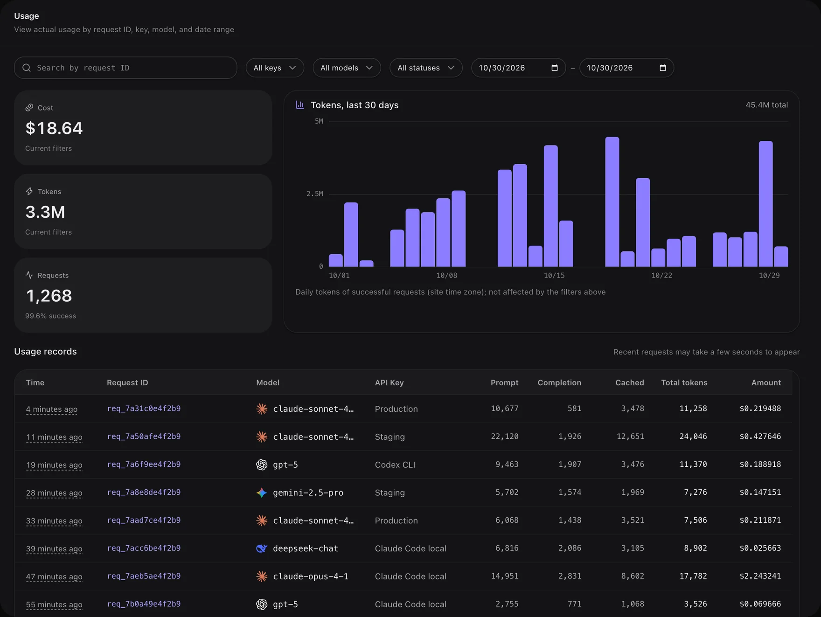This screenshot has width=821, height=617.
Task: Click Claude icon in req_7a31c0e4f2b9 row
Action: tap(262, 409)
